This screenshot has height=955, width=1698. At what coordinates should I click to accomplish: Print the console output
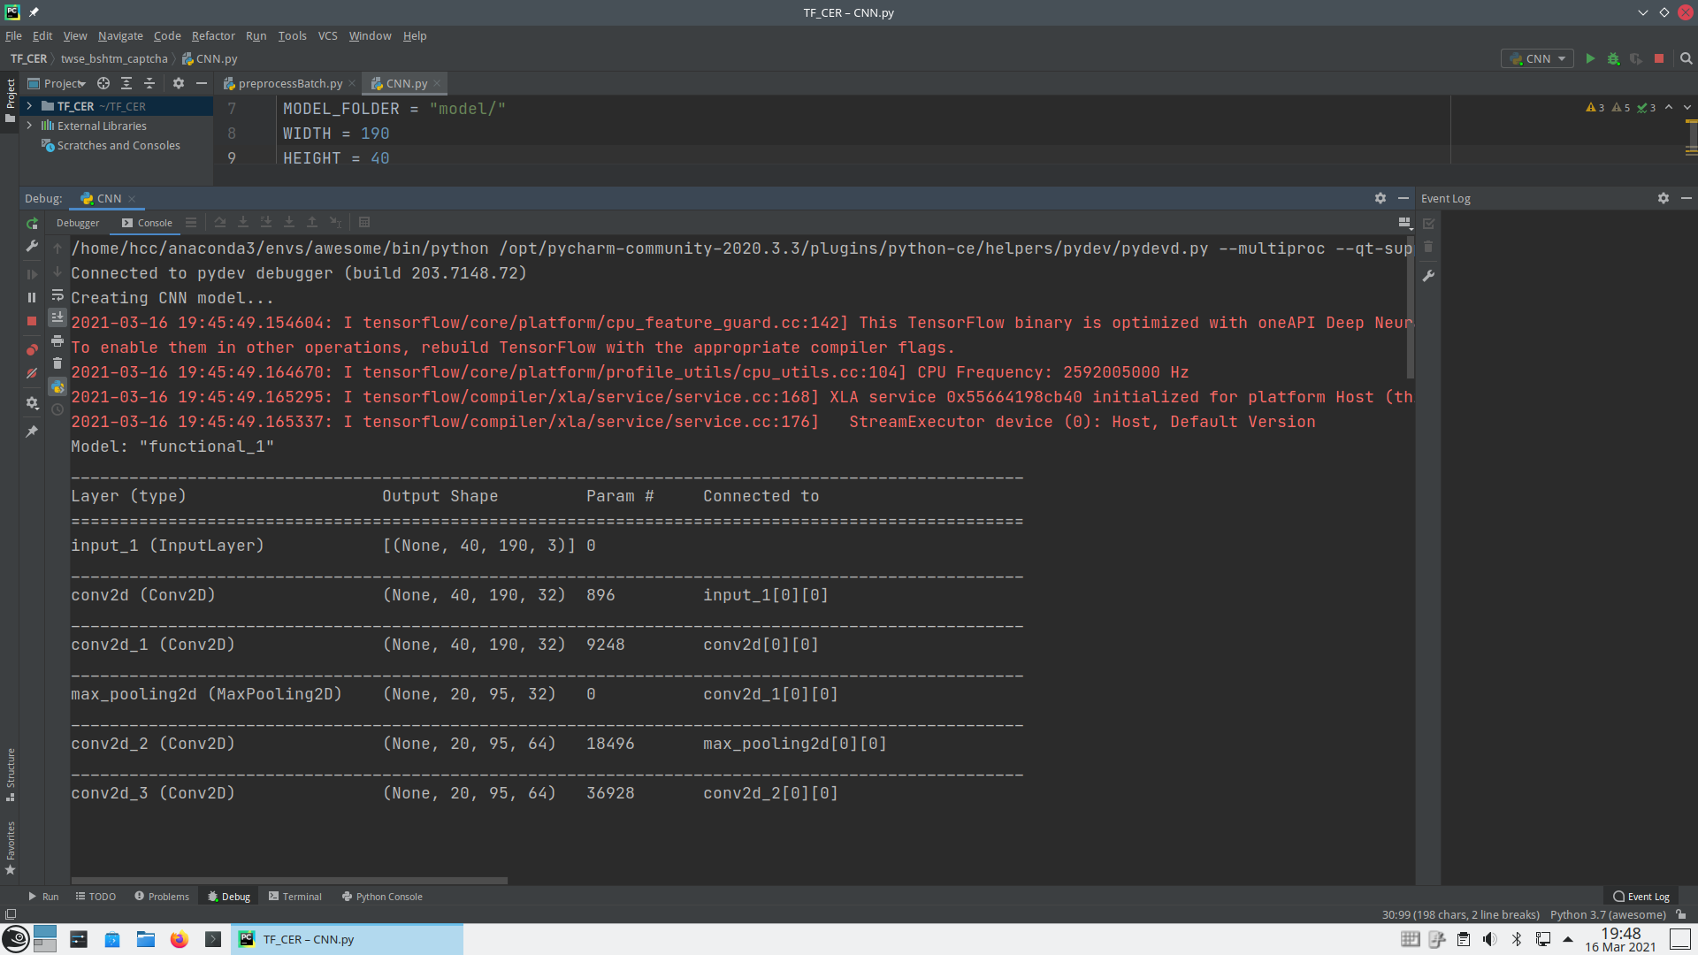pos(57,340)
